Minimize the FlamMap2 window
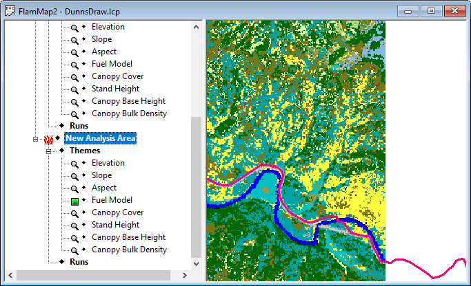This screenshot has height=286, width=471. [408, 11]
